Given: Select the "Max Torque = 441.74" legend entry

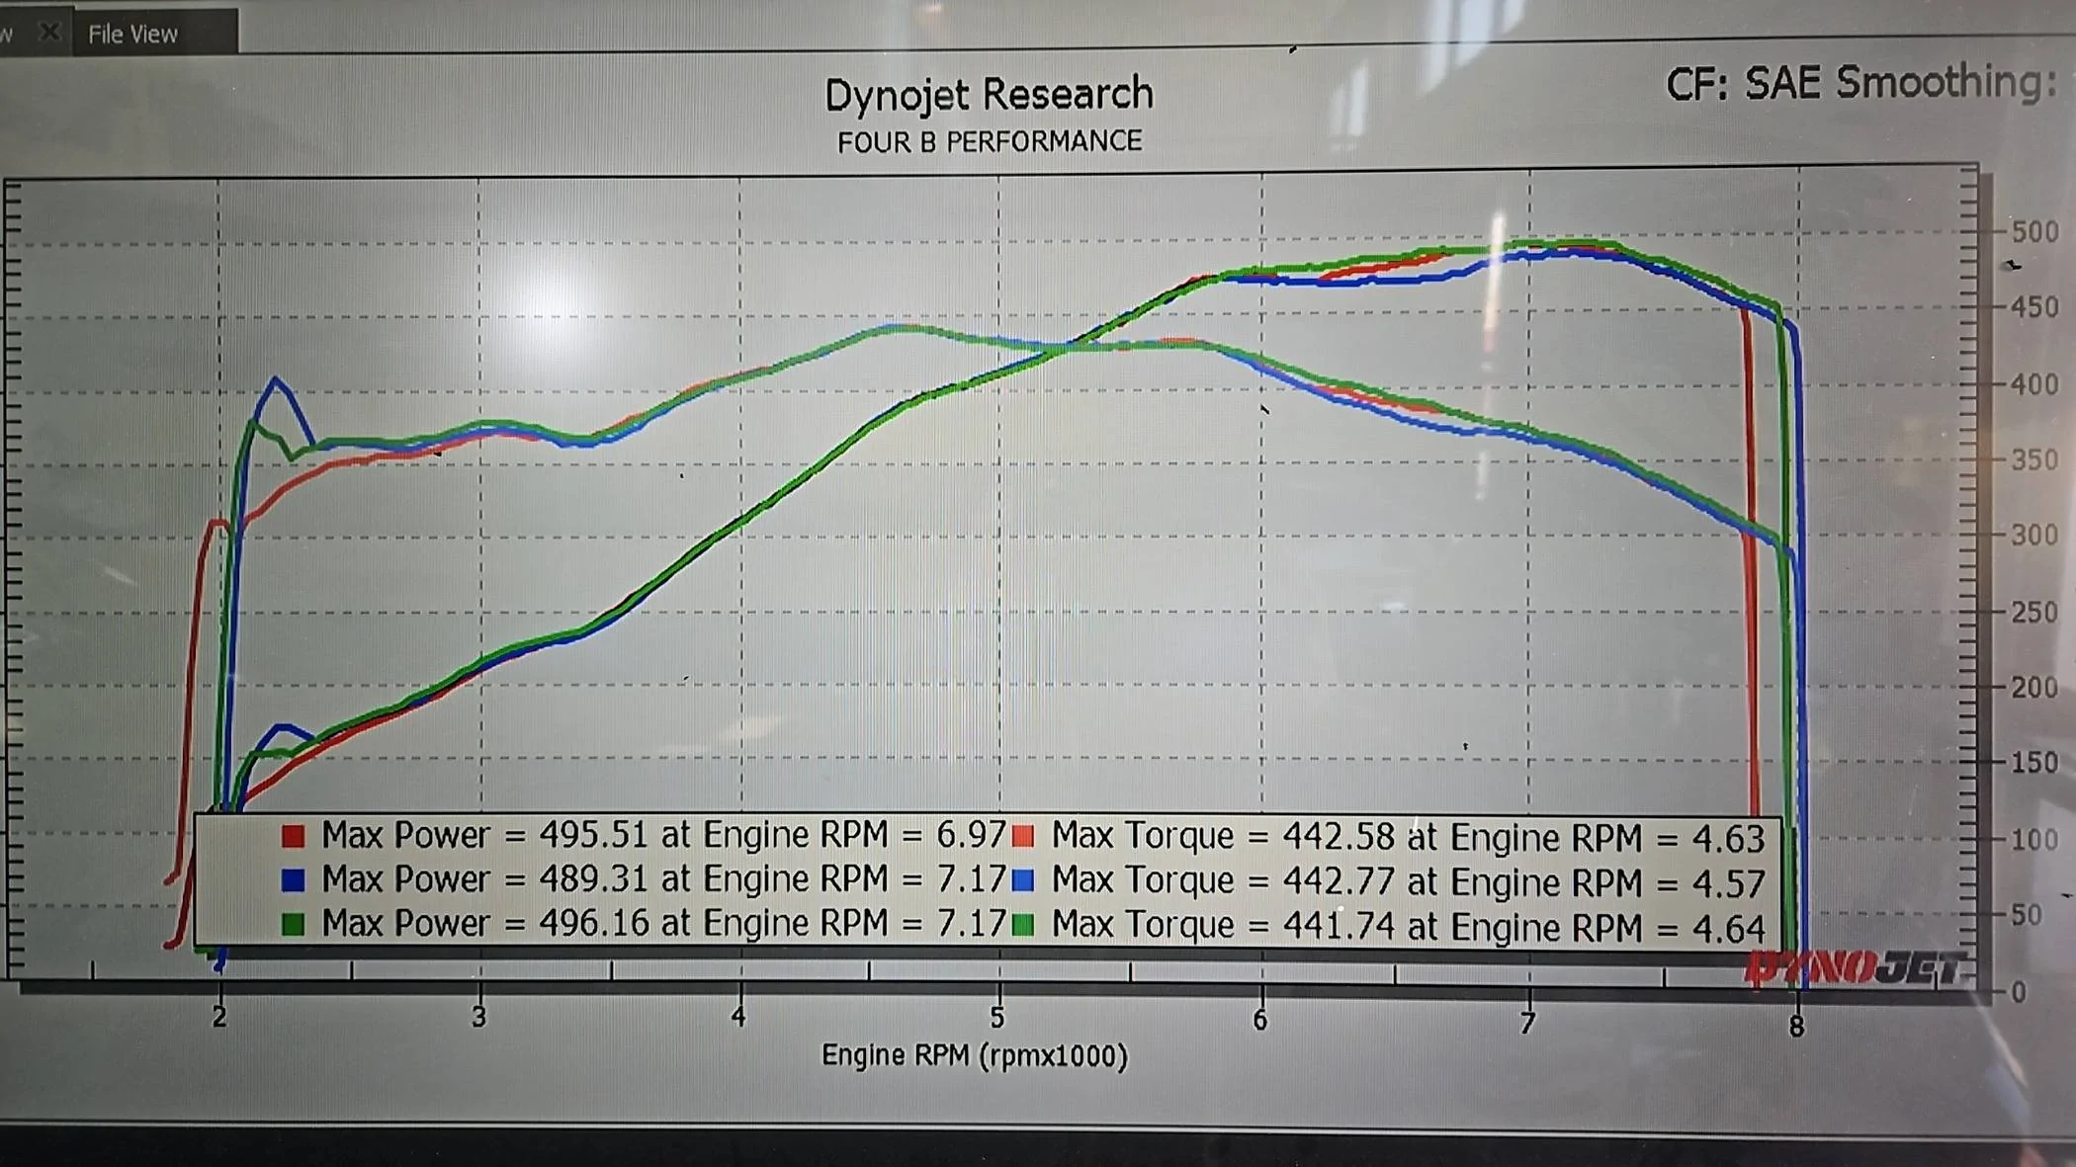Looking at the screenshot, I should coord(1408,927).
